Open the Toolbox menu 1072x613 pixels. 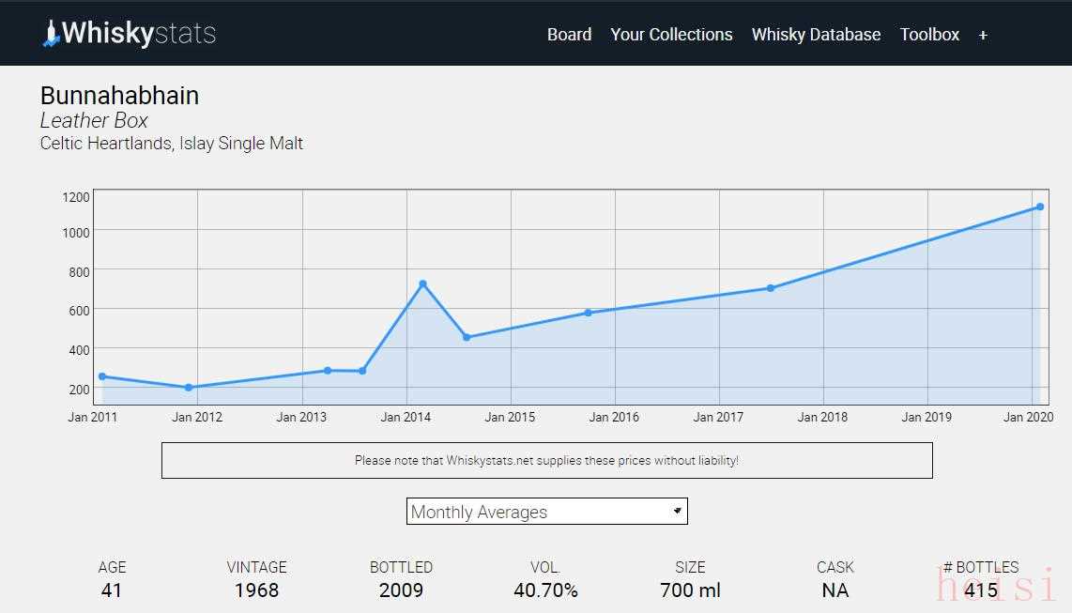[x=929, y=35]
